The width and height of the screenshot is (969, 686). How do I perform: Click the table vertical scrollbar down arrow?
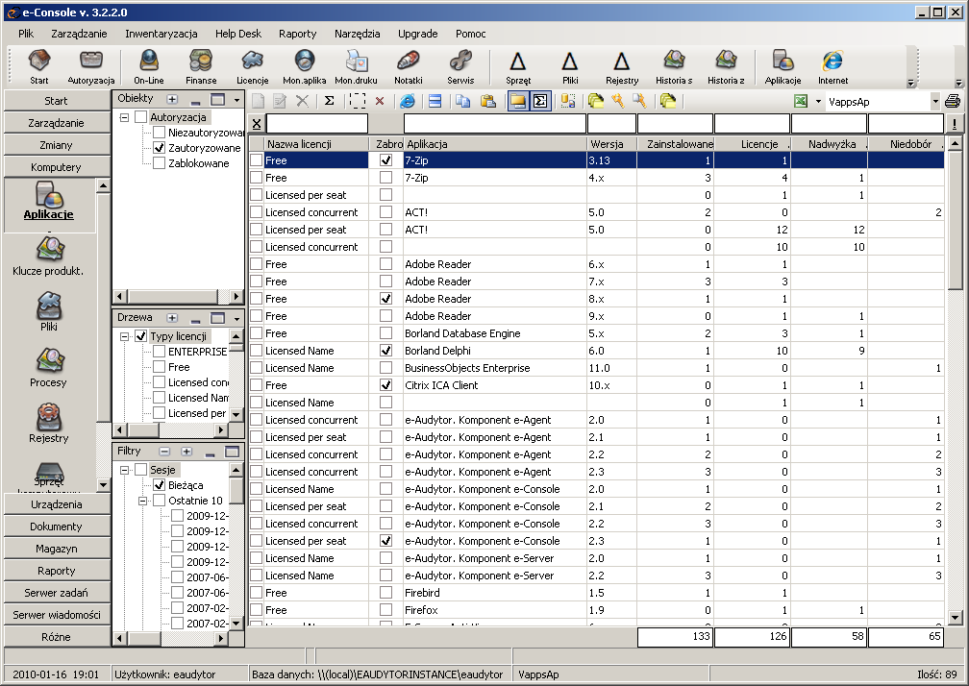(x=955, y=617)
